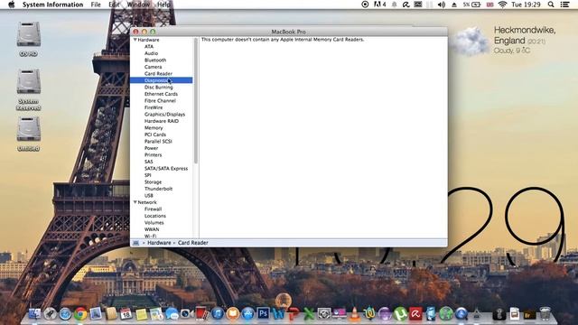
Task: Open Stickies yellow note icon in Dock
Action: pyautogui.click(x=141, y=314)
